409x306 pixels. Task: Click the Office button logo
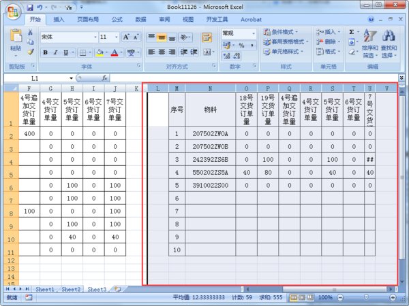tap(13, 12)
